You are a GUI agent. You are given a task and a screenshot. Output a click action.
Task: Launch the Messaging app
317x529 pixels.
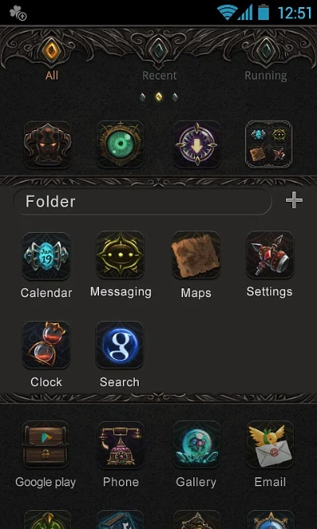120,255
